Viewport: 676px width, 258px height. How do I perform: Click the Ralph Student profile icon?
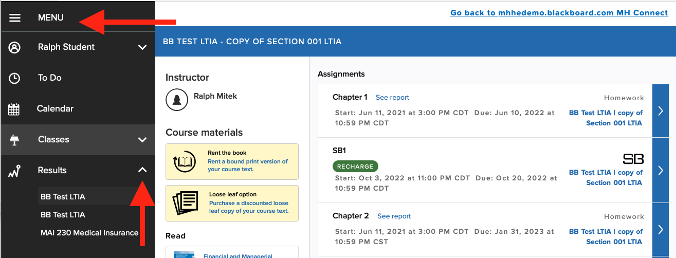15,47
